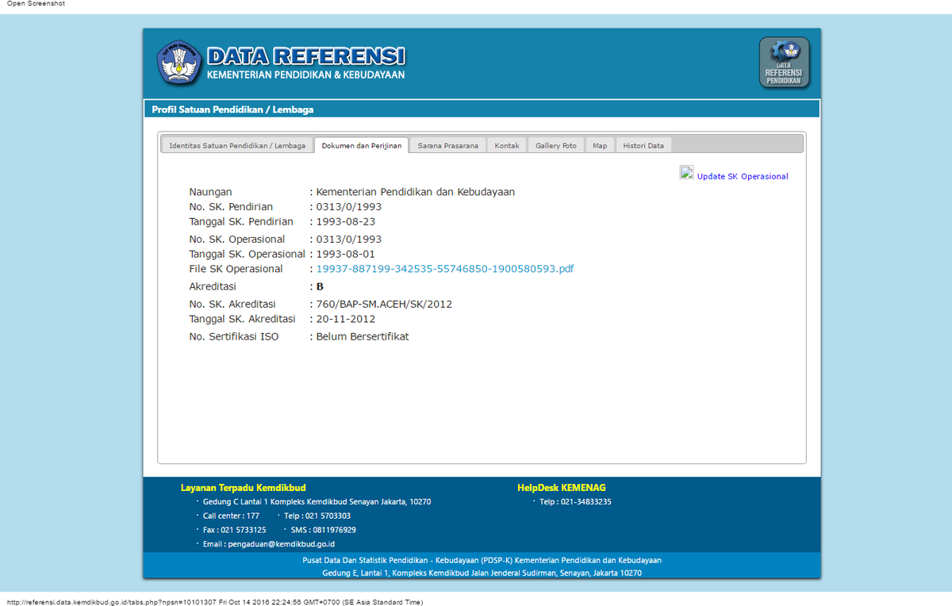Click the image icon beside Update SK Operasional
The height and width of the screenshot is (606, 952).
click(685, 171)
